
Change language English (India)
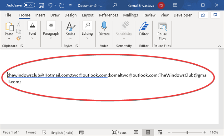[x=62, y=132]
